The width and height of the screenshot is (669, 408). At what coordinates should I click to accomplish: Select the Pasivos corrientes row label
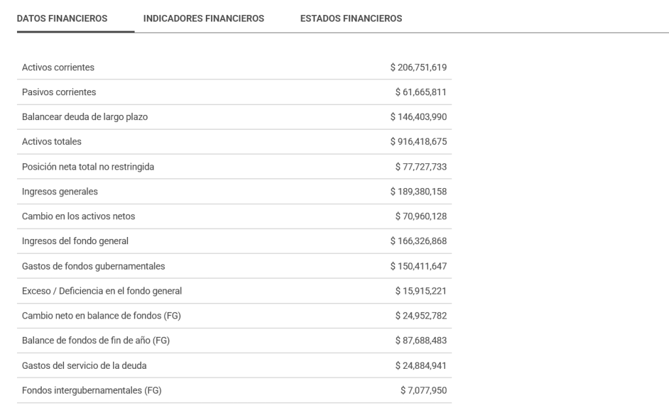(x=59, y=92)
